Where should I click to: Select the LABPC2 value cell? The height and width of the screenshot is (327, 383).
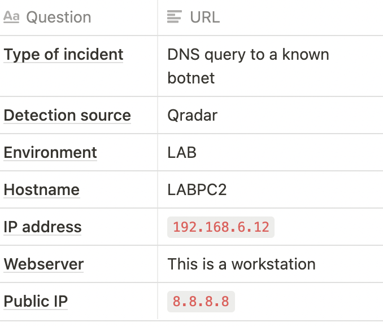tap(271, 189)
